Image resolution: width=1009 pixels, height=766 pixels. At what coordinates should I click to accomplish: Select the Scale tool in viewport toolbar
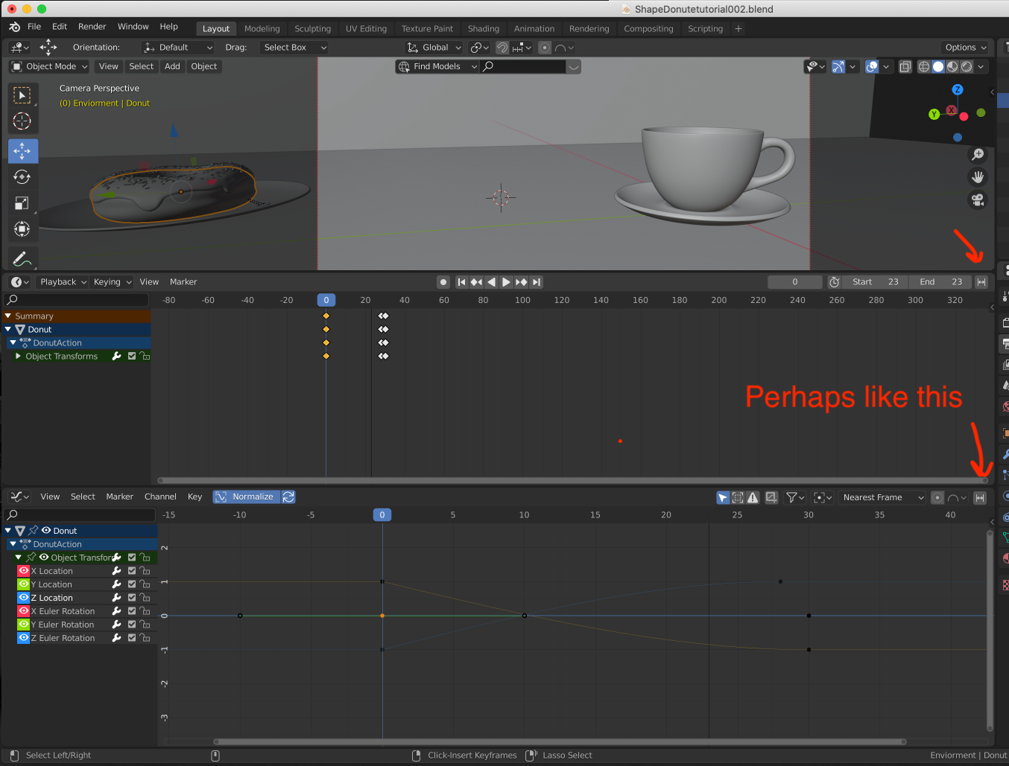pyautogui.click(x=22, y=203)
